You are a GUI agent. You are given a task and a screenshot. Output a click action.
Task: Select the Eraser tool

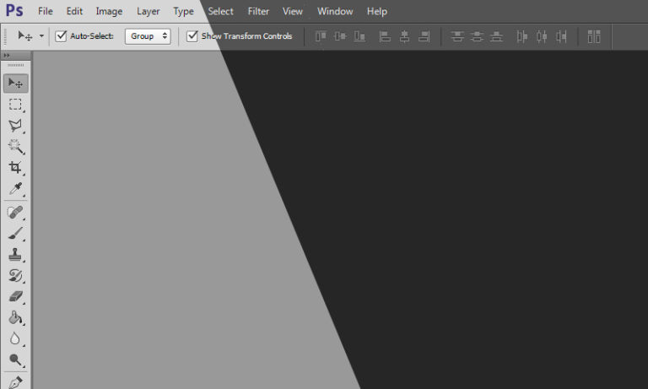(x=15, y=297)
